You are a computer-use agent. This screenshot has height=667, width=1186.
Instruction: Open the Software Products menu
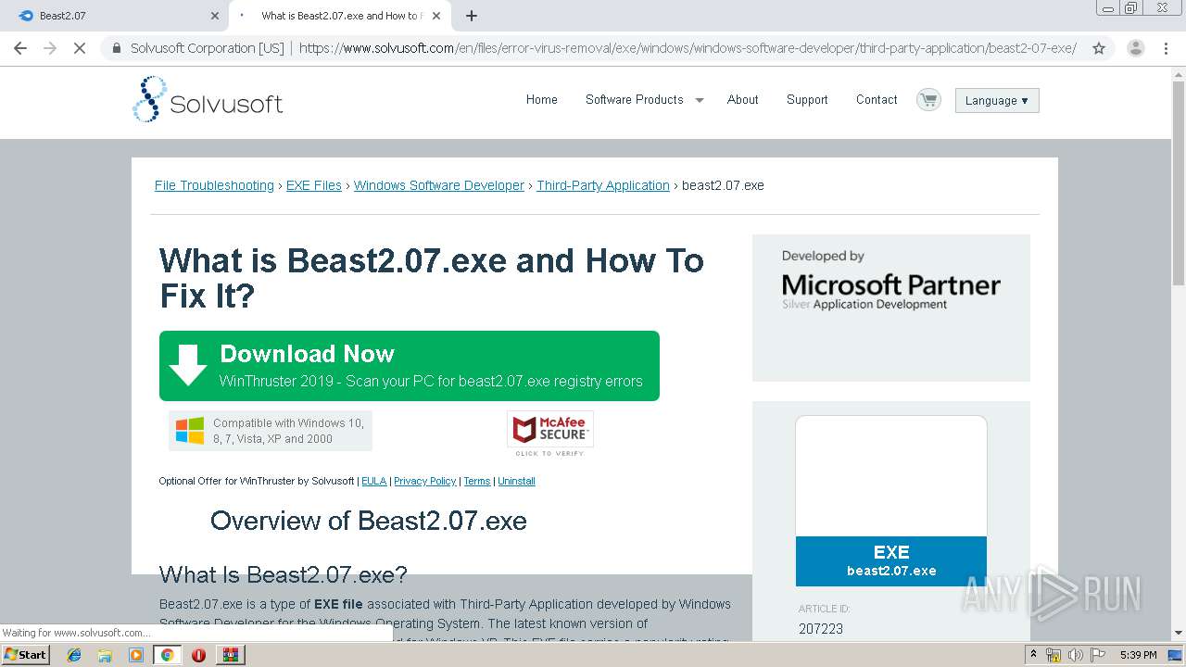(635, 99)
